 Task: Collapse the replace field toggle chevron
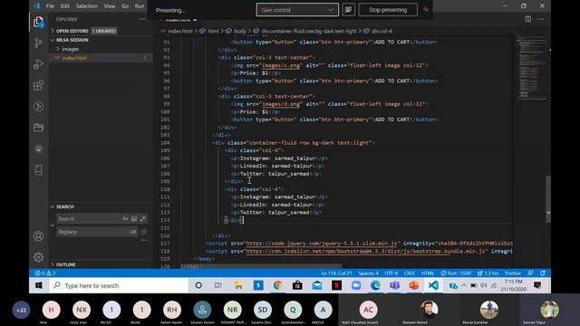(53, 225)
